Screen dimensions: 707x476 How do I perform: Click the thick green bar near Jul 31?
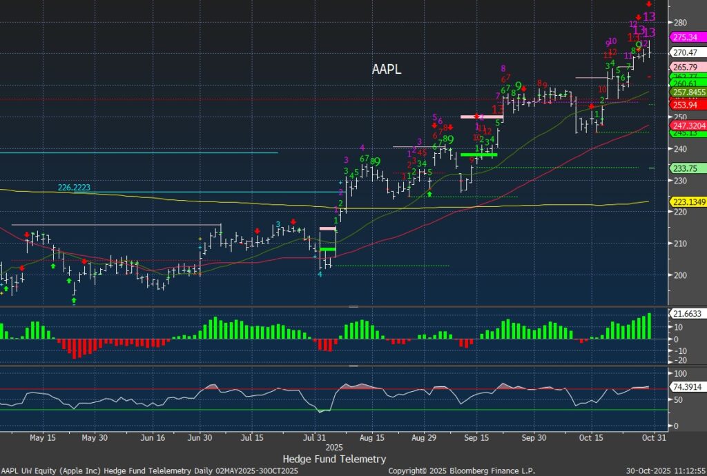pos(327,249)
